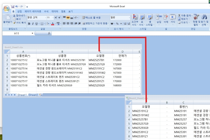Click the insert function fx icon
This screenshot has width=210, height=140.
point(49,34)
